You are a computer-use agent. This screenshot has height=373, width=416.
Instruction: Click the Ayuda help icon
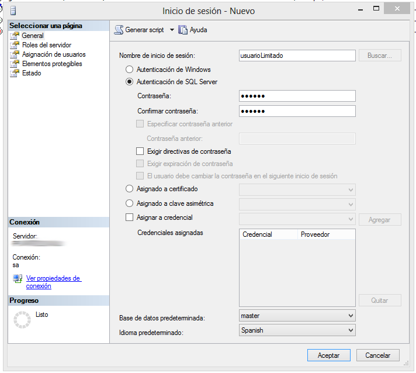point(183,30)
